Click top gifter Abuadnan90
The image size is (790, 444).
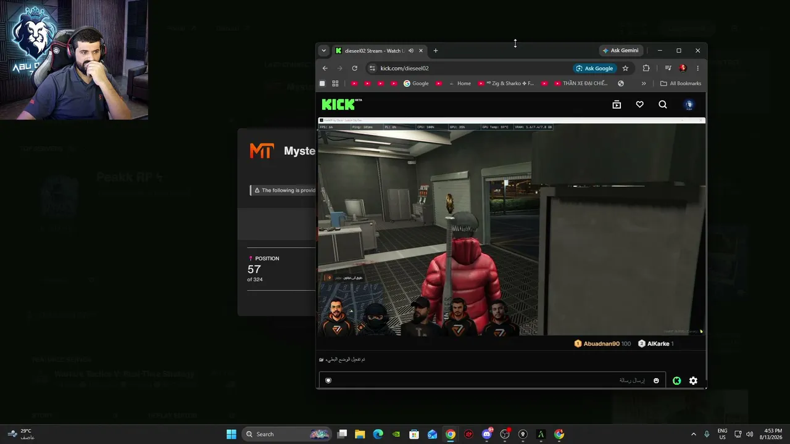click(602, 343)
